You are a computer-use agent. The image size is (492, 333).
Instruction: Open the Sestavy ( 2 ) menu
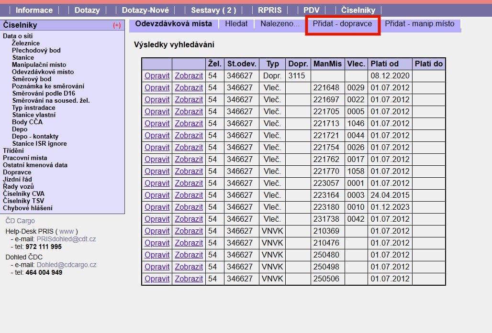point(213,10)
